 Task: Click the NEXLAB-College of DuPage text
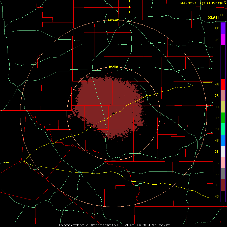201,3
